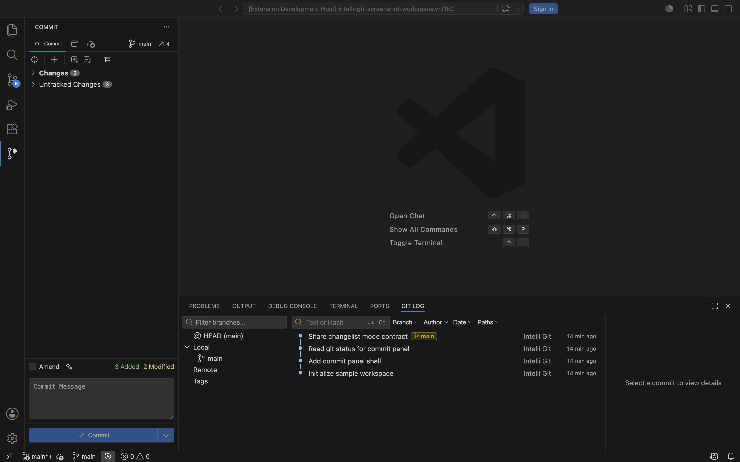This screenshot has height=462, width=740.
Task: Open the chat icon in title bar
Action: (x=506, y=8)
